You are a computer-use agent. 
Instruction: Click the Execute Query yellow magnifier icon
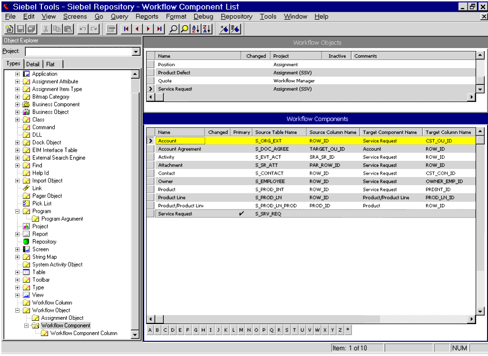[x=185, y=29]
